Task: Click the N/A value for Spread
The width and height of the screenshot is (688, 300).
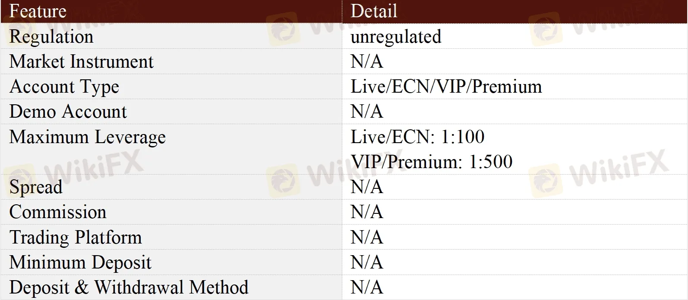Action: 367,187
